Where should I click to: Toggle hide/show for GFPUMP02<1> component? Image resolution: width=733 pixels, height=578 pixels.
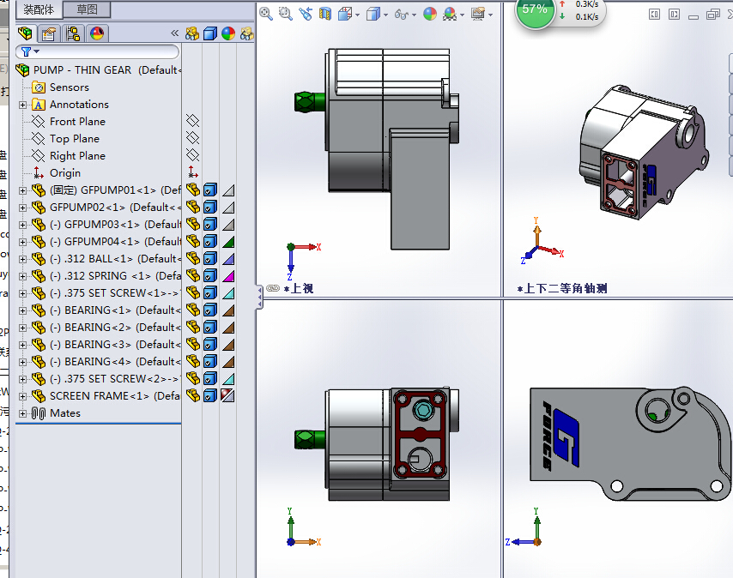coord(192,208)
